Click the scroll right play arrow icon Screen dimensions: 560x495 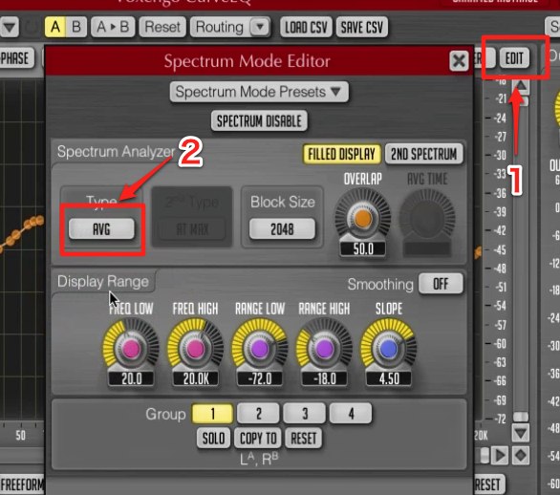tap(500, 456)
